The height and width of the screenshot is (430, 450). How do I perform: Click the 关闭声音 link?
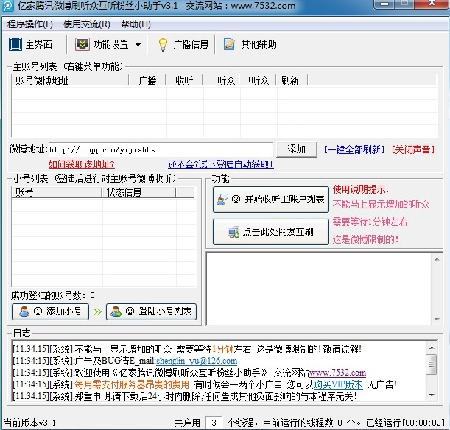pos(413,149)
